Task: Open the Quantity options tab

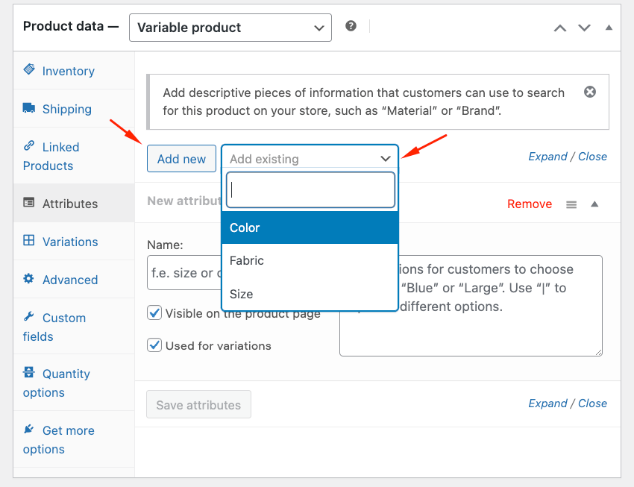Action: [x=74, y=383]
